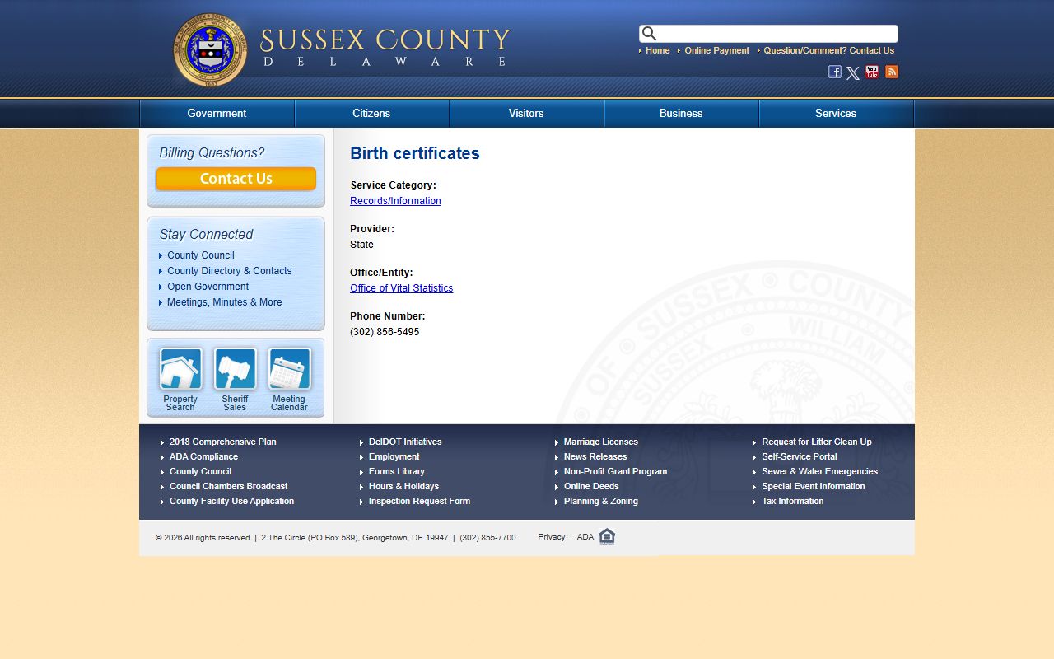The image size is (1054, 659).
Task: Open the Visitors menu
Action: coord(526,114)
